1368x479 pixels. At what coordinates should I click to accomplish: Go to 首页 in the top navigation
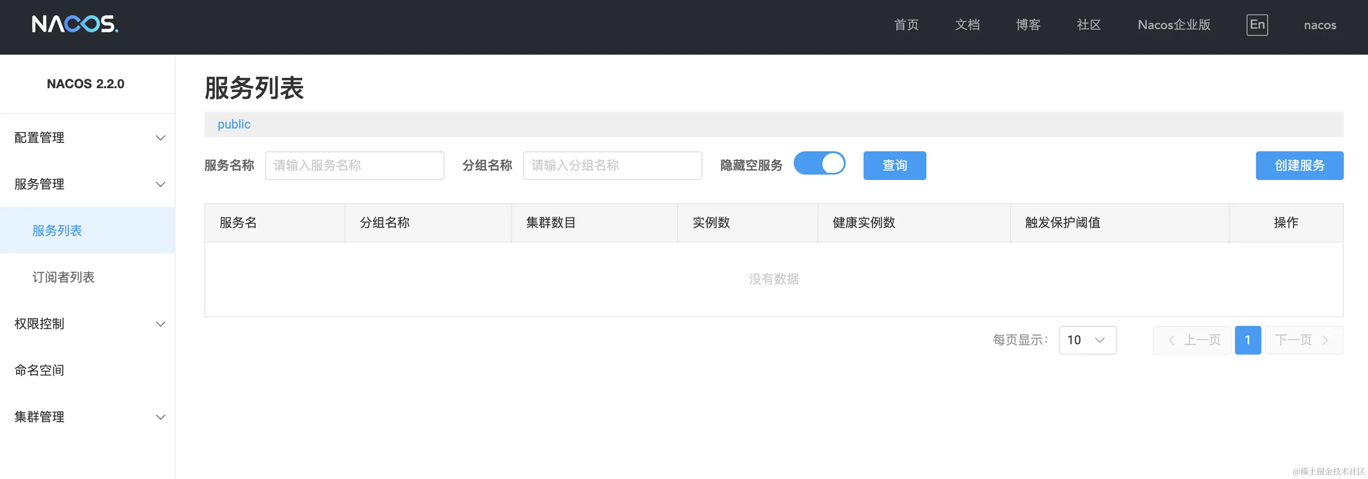click(906, 25)
